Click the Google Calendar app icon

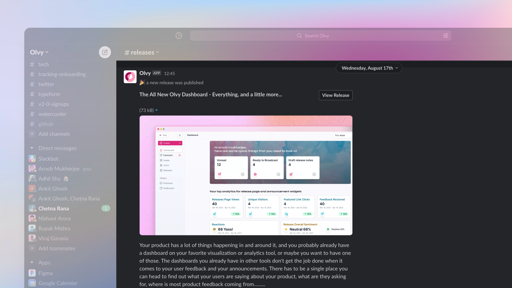[x=32, y=283]
